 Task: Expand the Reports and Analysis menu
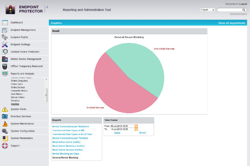click(22, 74)
